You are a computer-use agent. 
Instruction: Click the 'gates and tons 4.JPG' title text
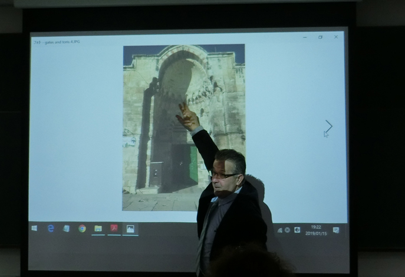point(62,42)
